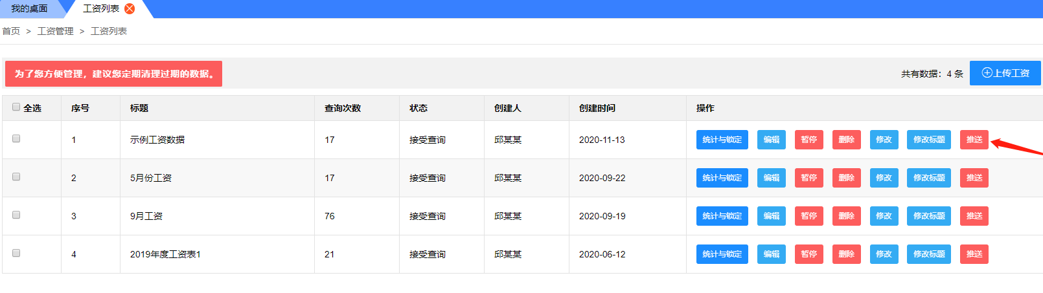Click 编辑 for 示例工资数据
Image resolution: width=1043 pixels, height=293 pixels.
(x=772, y=140)
